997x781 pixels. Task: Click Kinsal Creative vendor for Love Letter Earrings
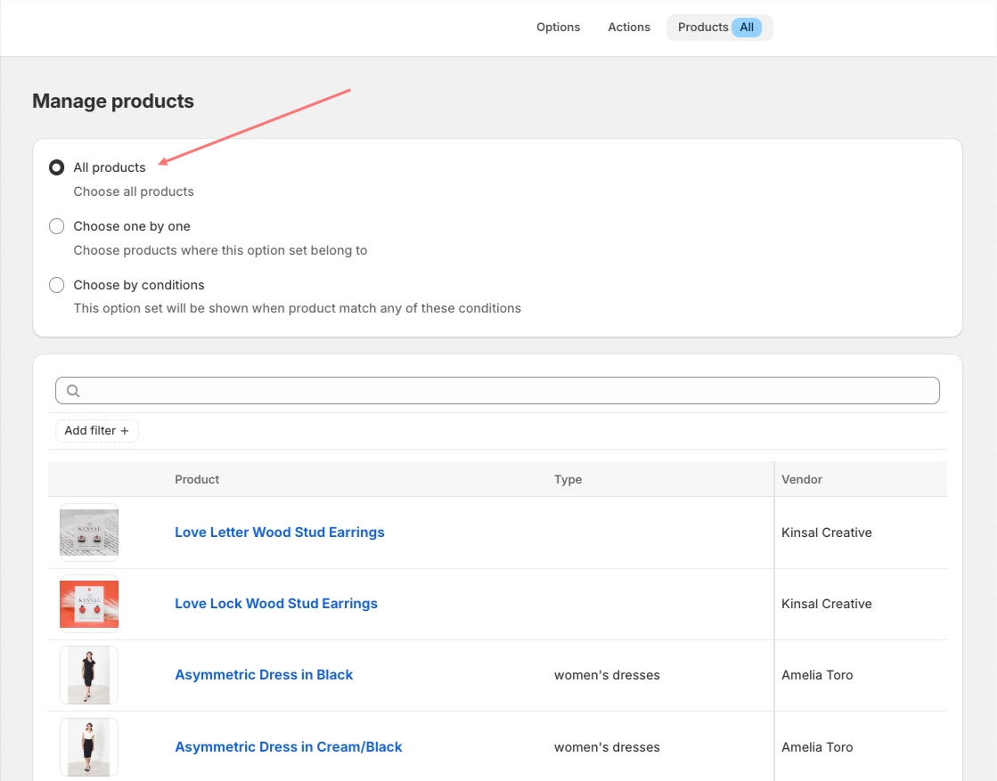827,533
